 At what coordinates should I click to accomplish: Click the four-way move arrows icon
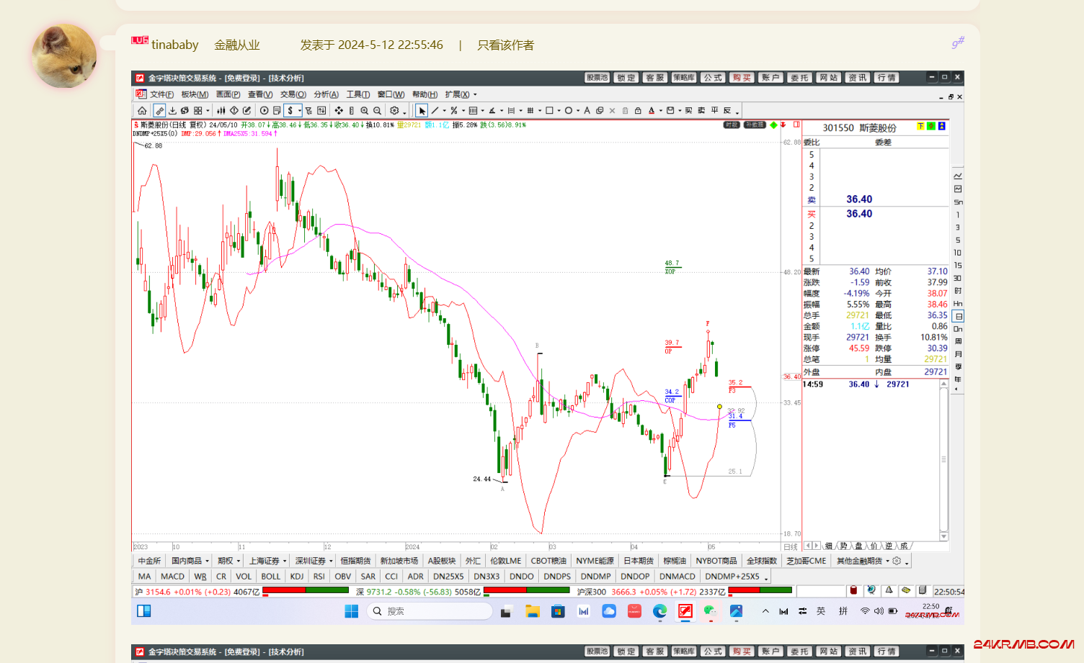[x=339, y=111]
